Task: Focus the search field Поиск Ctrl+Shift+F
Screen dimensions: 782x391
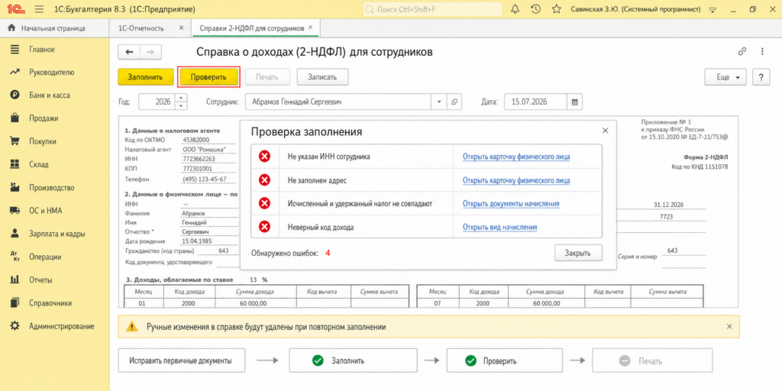Action: point(432,9)
